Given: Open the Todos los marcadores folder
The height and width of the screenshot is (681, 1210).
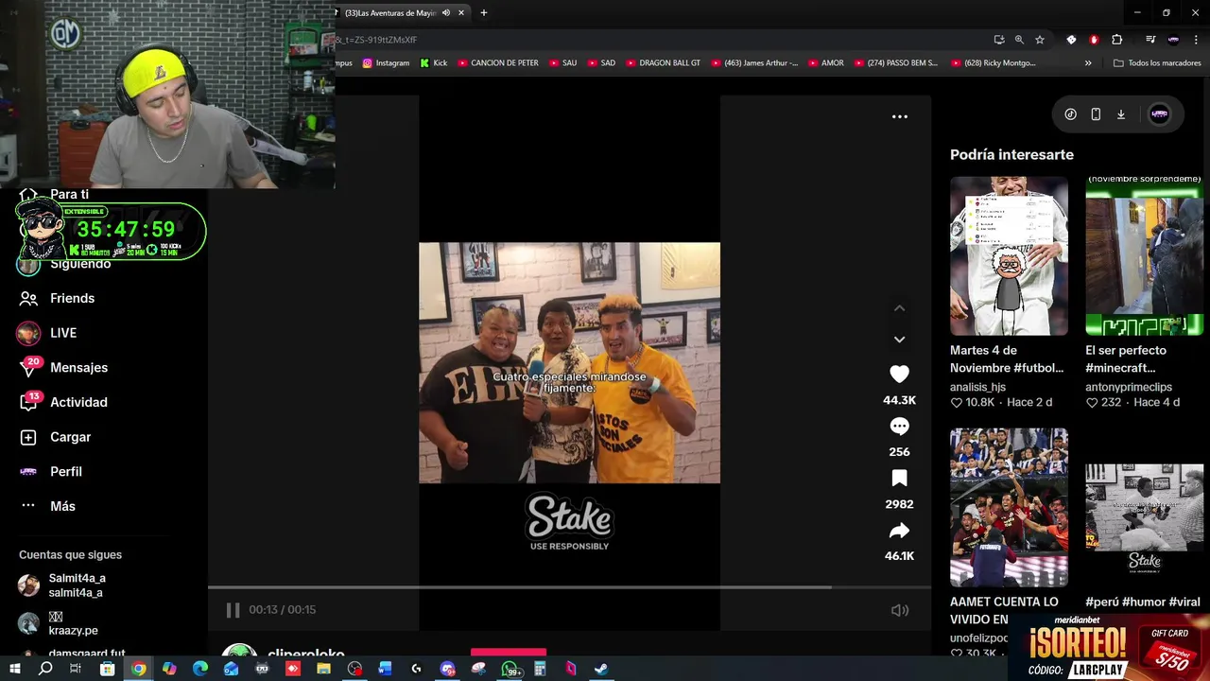Looking at the screenshot, I should (x=1157, y=63).
